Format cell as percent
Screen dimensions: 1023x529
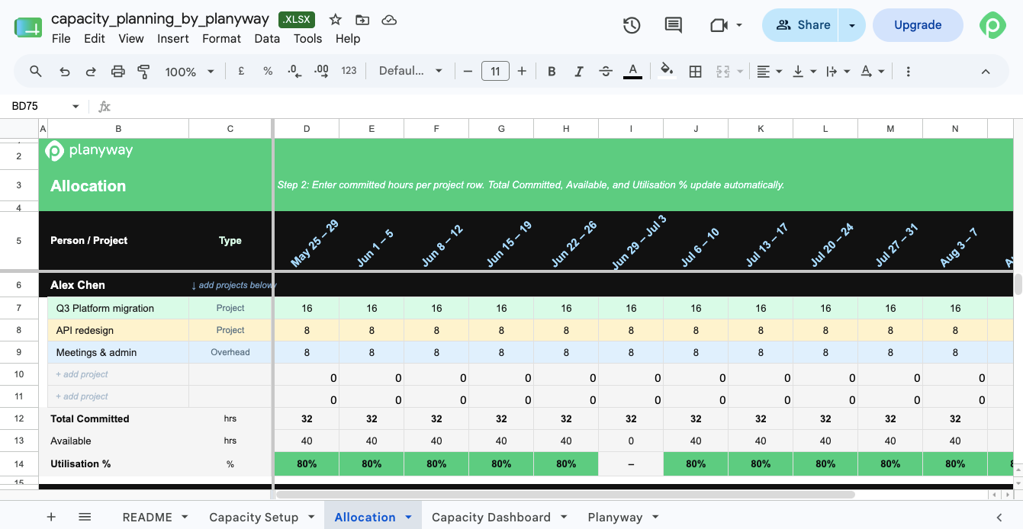pyautogui.click(x=268, y=71)
